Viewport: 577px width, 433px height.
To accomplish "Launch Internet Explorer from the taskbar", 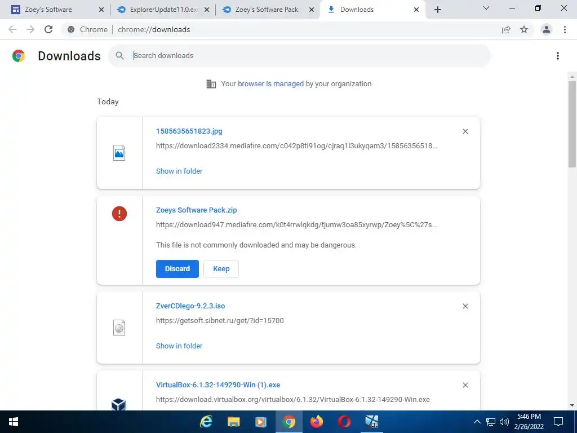I will [206, 422].
